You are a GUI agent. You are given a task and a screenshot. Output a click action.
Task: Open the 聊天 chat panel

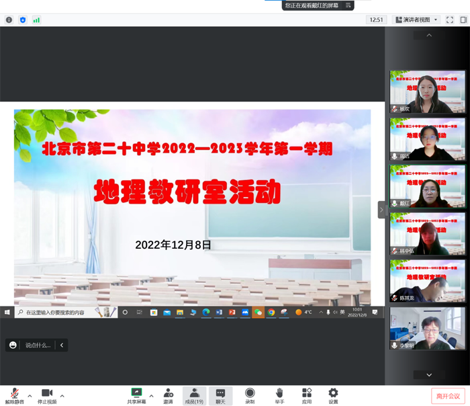[x=220, y=396]
